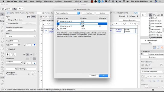This screenshot has width=164, height=92.
Task: Click the Italic format button
Action: point(11,54)
